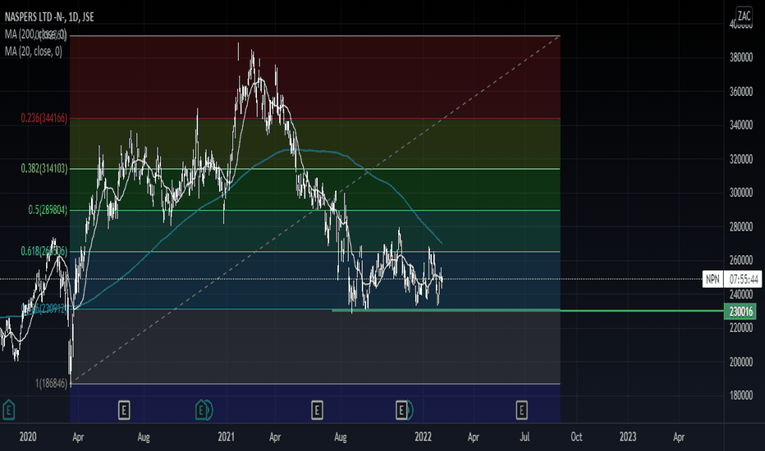Screen dimensions: 765x451
Task: Click the 2020 date axis label
Action: click(x=28, y=437)
